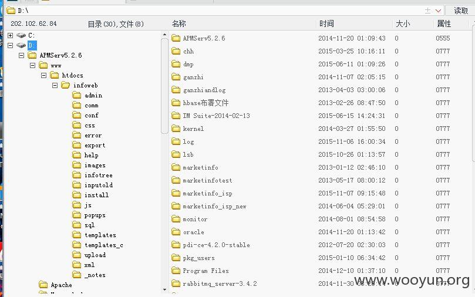Click the marketinfotest folder icon in list
475x297 pixels.
176,180
